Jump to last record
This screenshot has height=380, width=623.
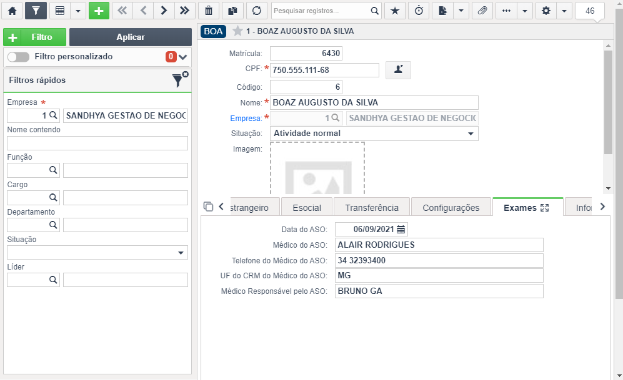point(184,11)
